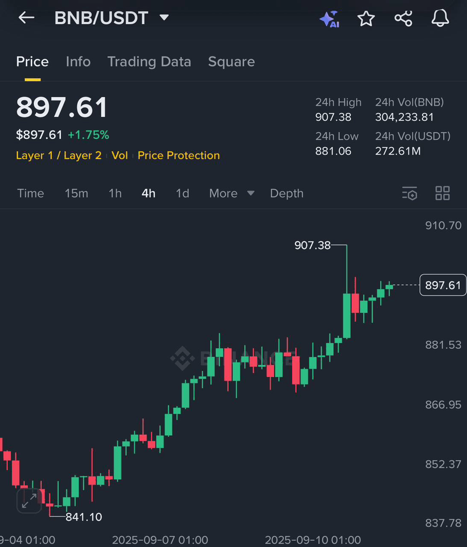The width and height of the screenshot is (467, 547).
Task: Select the 1d chart interval
Action: click(182, 193)
